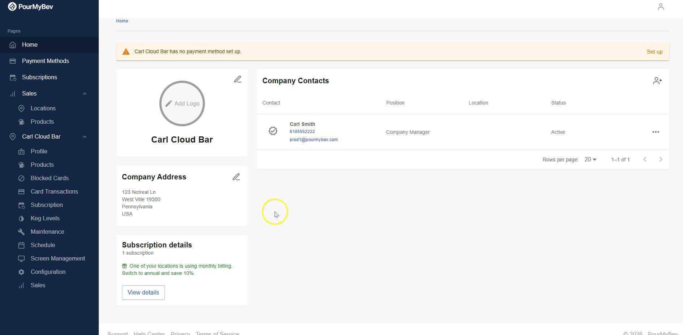
Task: Click the Company Contacts heading
Action: pos(296,81)
